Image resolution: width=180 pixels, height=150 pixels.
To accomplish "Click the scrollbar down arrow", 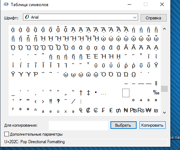I will tap(164, 112).
